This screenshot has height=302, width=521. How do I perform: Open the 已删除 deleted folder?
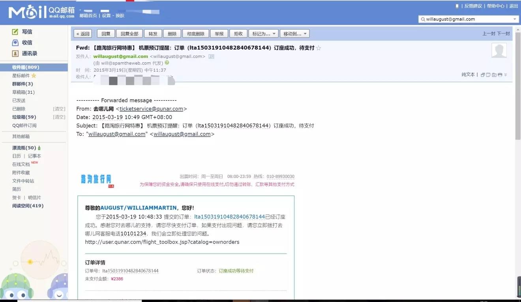(19, 109)
